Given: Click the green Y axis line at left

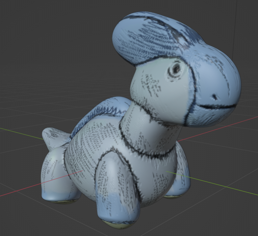Looking at the screenshot, I should point(20,133).
